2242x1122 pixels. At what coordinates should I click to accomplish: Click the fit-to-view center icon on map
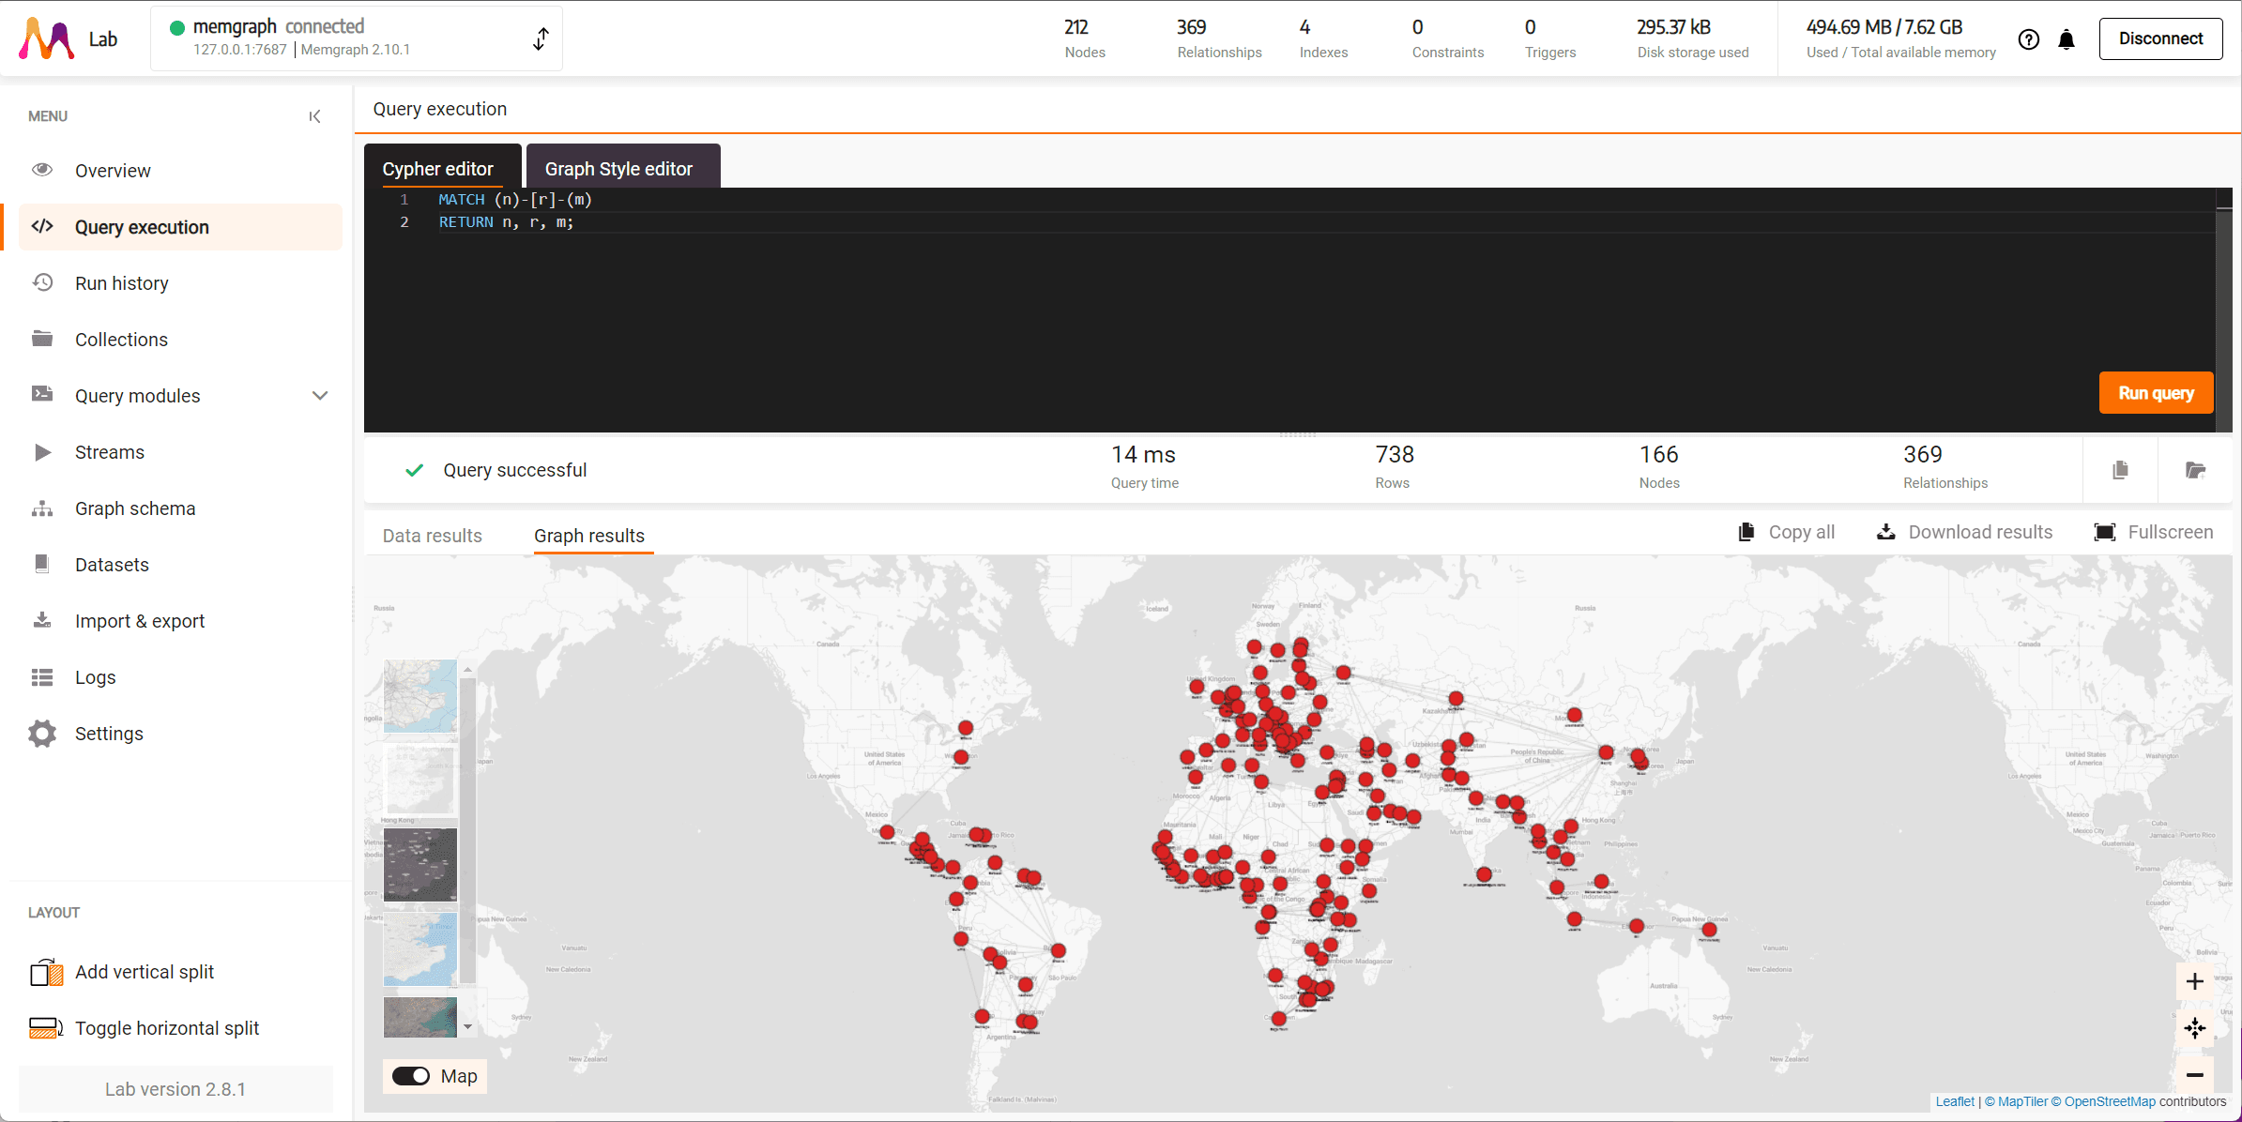(x=2194, y=1028)
